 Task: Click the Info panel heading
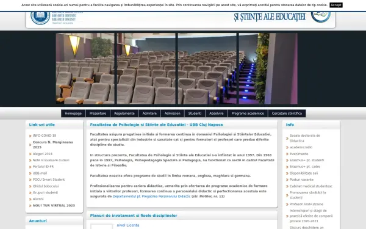290,125
